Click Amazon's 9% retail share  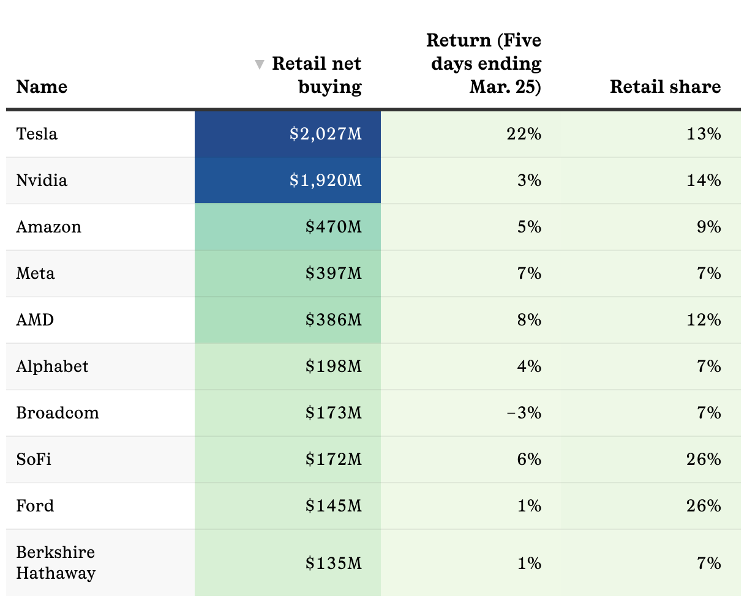tap(709, 227)
